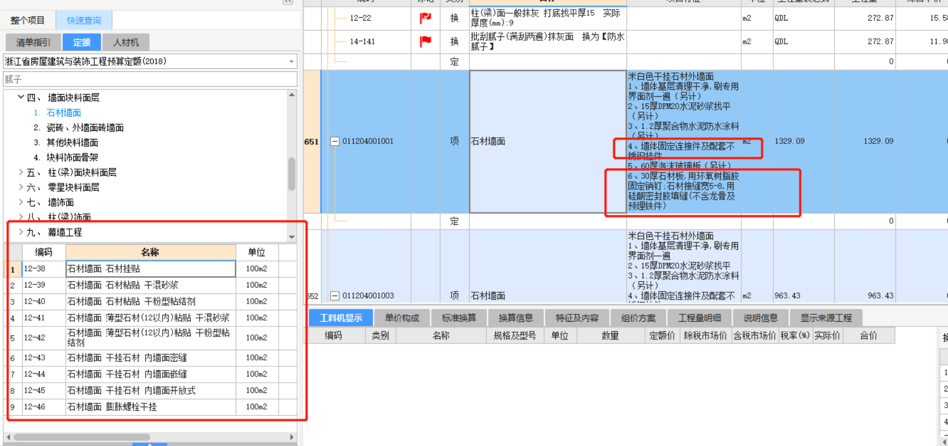Click the 编码 column header in quota list
948x446 pixels.
pyautogui.click(x=44, y=252)
